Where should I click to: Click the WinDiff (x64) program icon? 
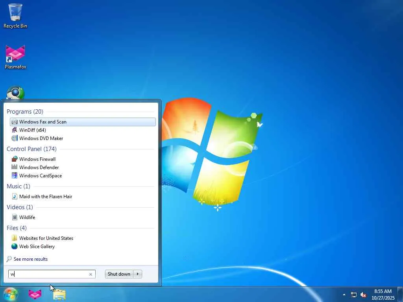pyautogui.click(x=15, y=130)
